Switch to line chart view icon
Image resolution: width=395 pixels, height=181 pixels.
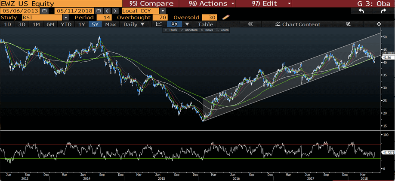coord(160,24)
